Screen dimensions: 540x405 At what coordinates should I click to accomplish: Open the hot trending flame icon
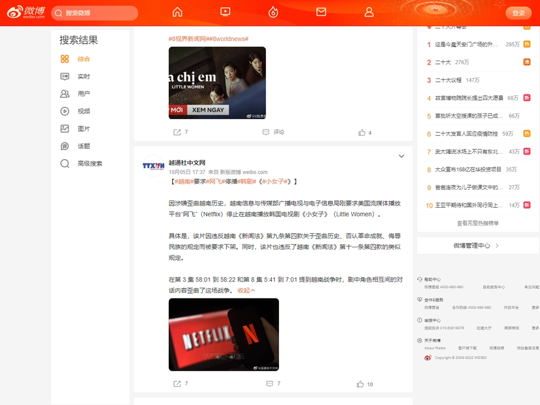pos(273,12)
